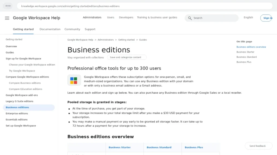Jump to Business Plus in On this page
The height and width of the screenshot is (155, 277).
[x=244, y=62]
